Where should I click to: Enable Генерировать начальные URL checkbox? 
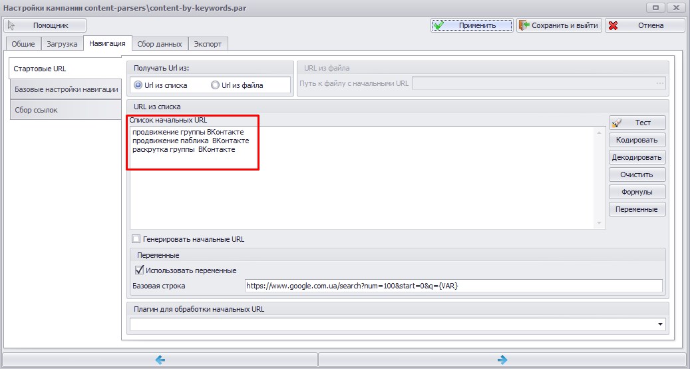(136, 239)
